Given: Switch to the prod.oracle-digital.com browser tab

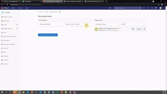Looking at the screenshot, I should [x=94, y=2].
